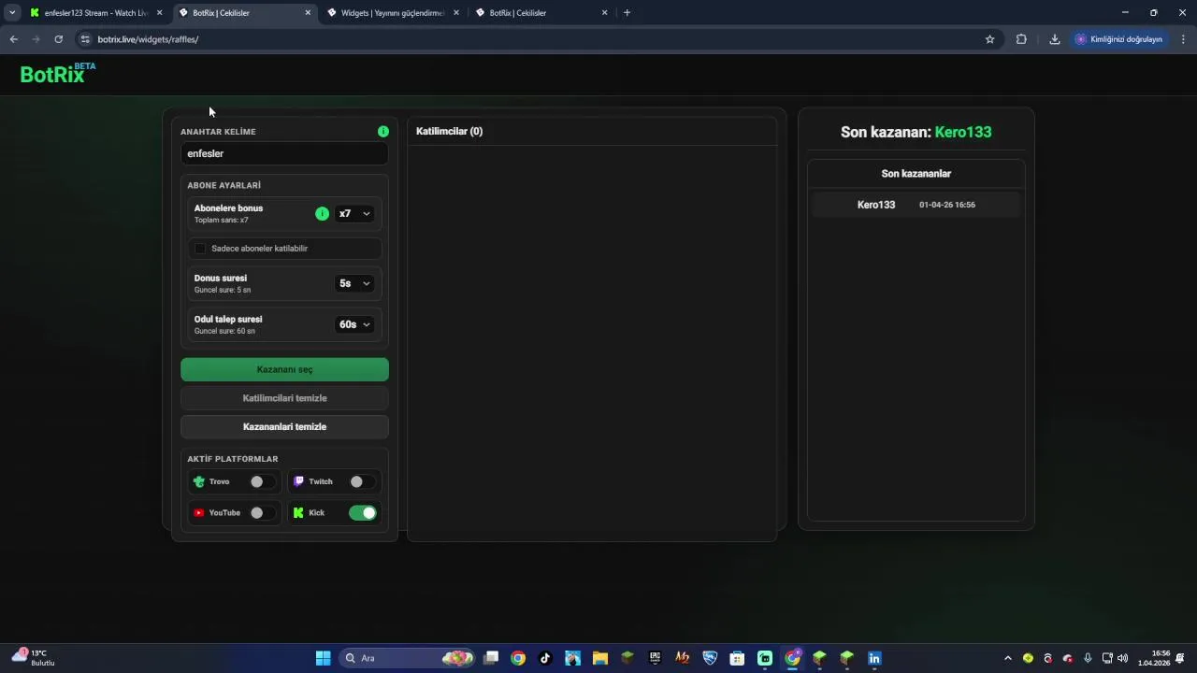Image resolution: width=1197 pixels, height=673 pixels.
Task: Open the notification bell in the taskbar
Action: tap(1182, 658)
